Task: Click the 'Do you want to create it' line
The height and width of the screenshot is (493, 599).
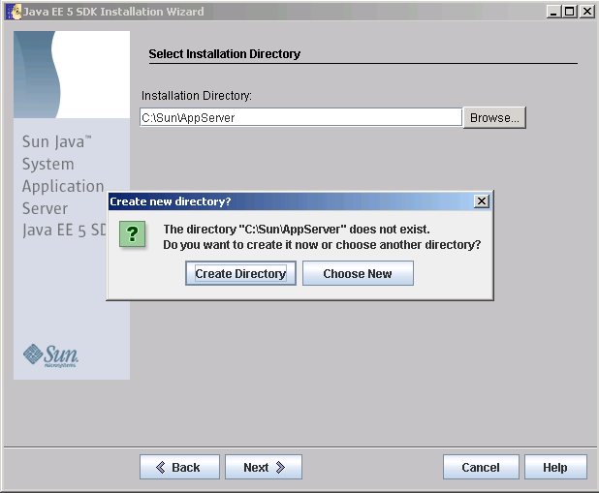Action: (322, 245)
